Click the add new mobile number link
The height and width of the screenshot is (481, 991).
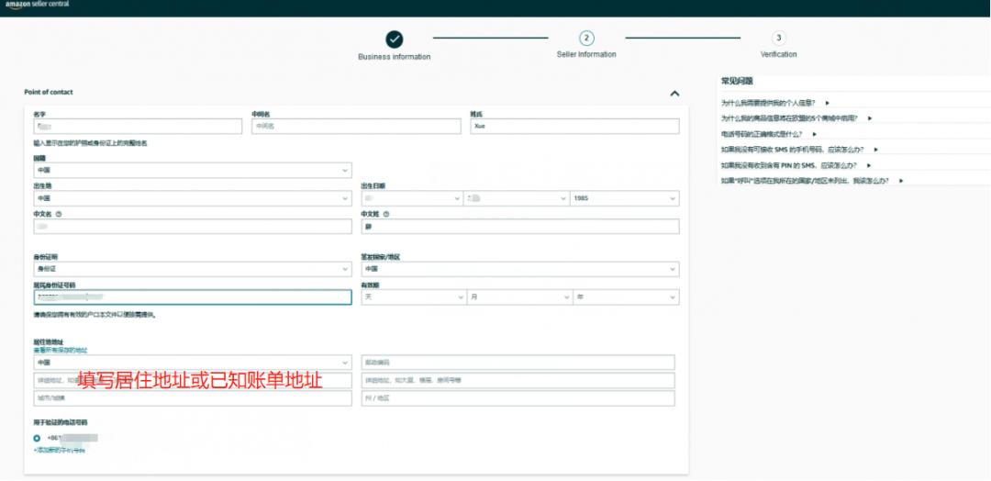pyautogui.click(x=60, y=450)
